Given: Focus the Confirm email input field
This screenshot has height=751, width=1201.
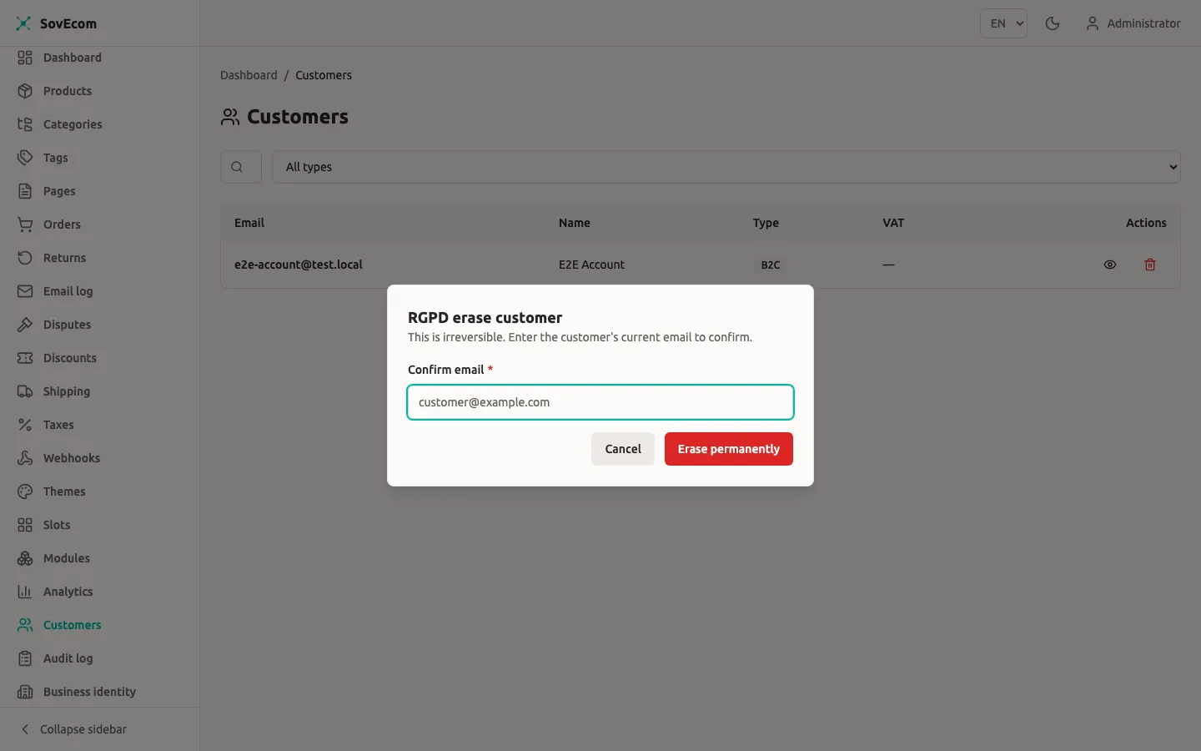Looking at the screenshot, I should click(x=600, y=402).
